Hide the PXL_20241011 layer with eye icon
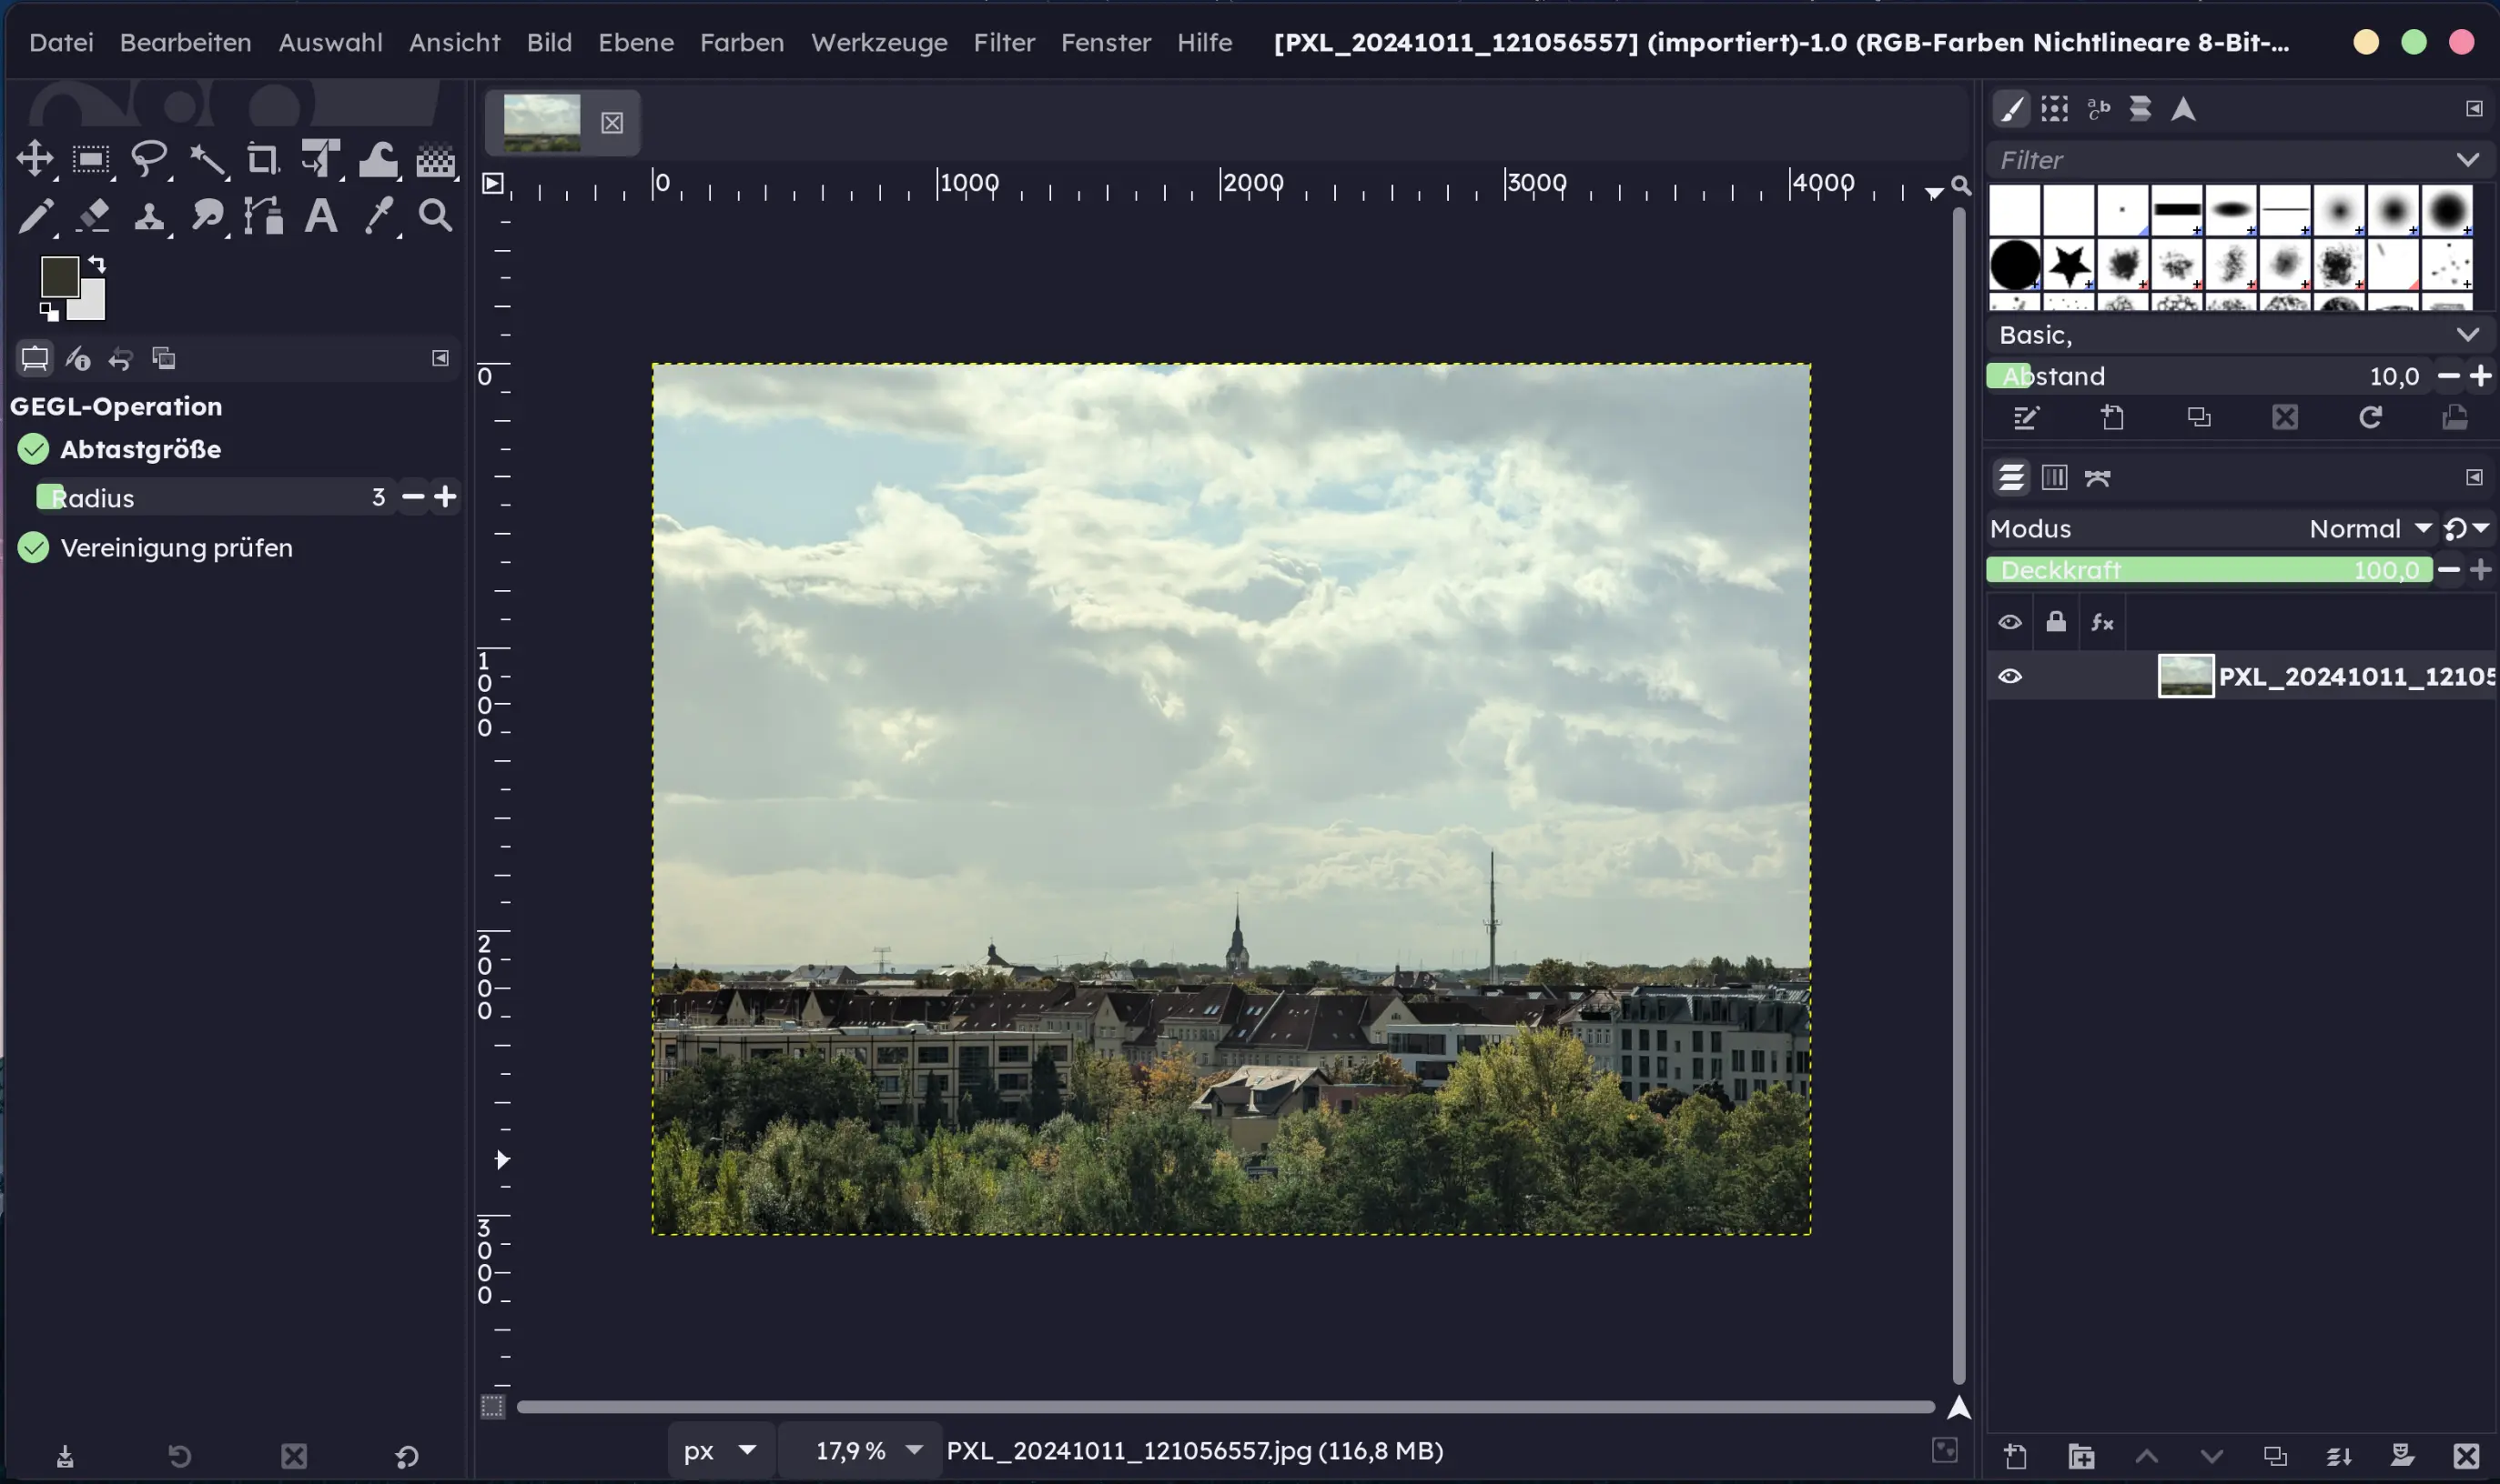 pyautogui.click(x=2009, y=677)
